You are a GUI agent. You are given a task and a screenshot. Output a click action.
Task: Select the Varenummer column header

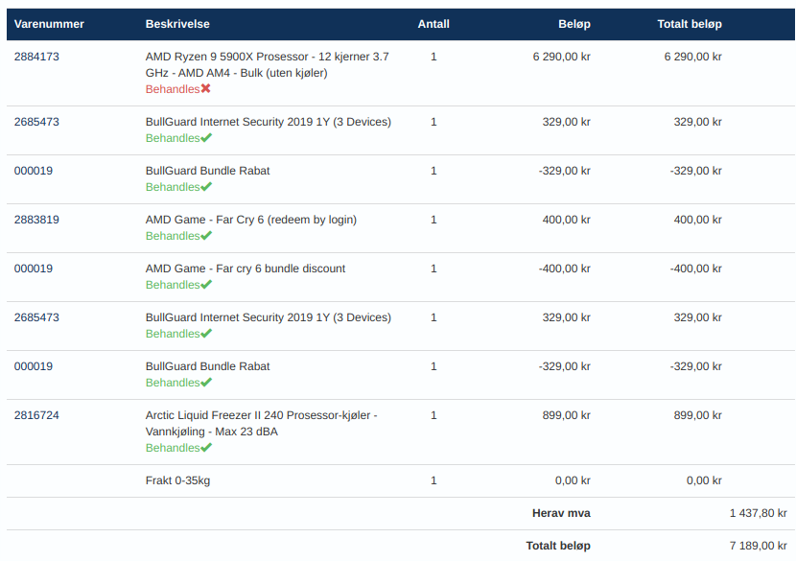49,24
